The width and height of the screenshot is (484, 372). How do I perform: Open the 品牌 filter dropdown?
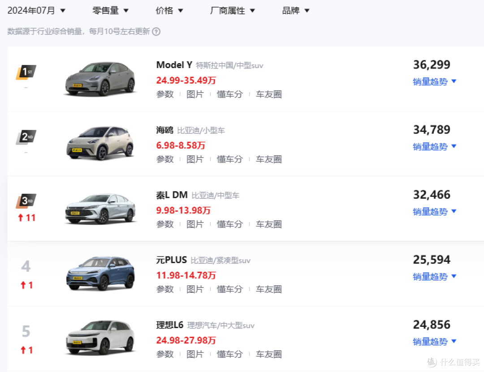(295, 10)
